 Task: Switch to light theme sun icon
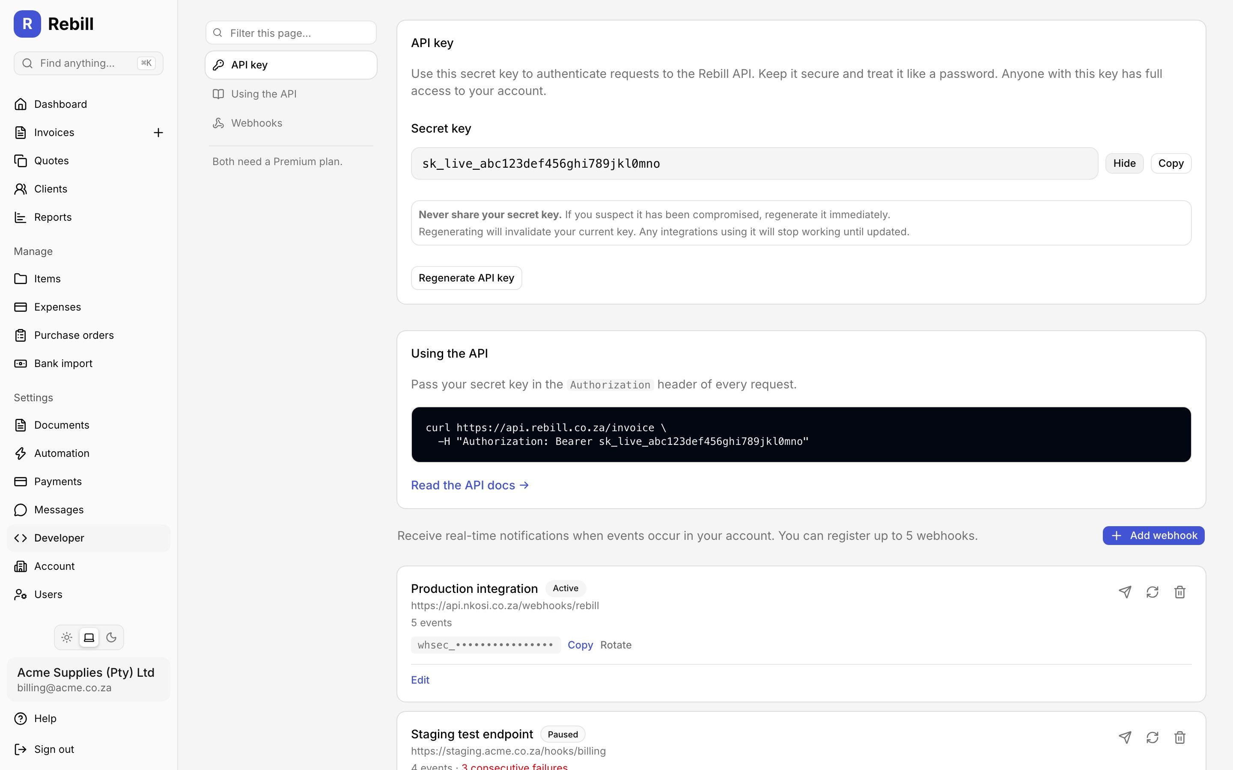pyautogui.click(x=67, y=637)
